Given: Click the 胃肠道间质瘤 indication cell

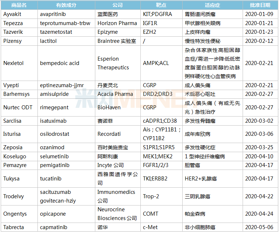Looking at the screenshot, I should click(212, 14).
